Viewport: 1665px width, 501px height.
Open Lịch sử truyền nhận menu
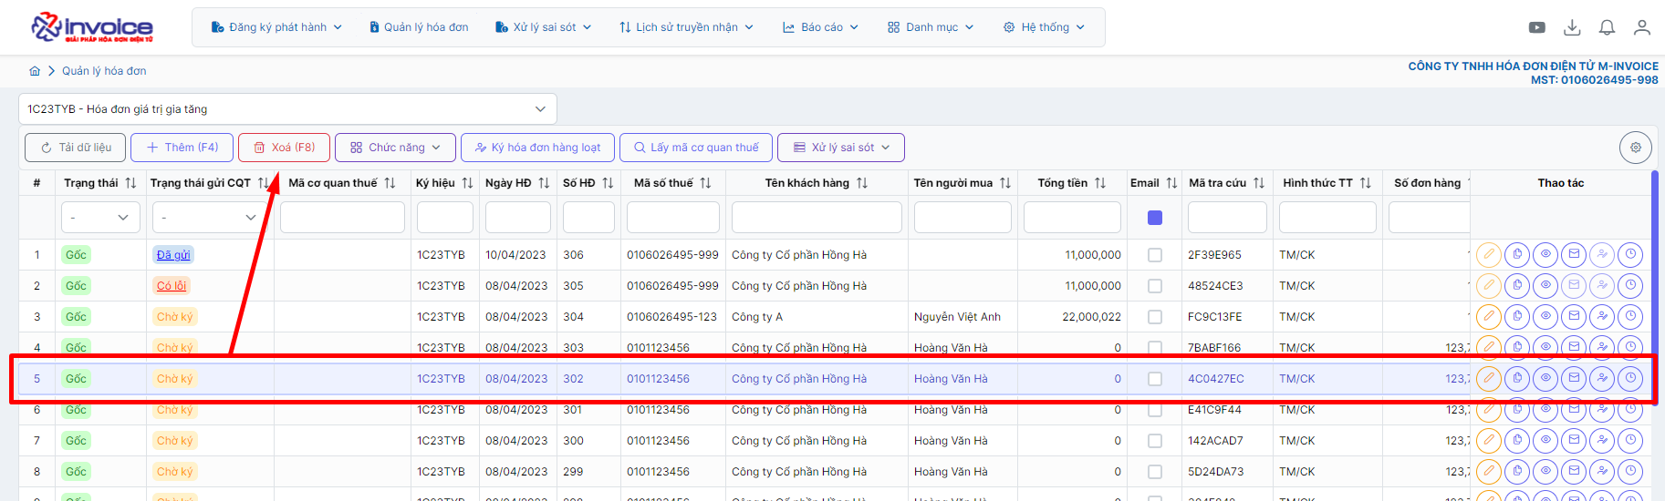(686, 27)
